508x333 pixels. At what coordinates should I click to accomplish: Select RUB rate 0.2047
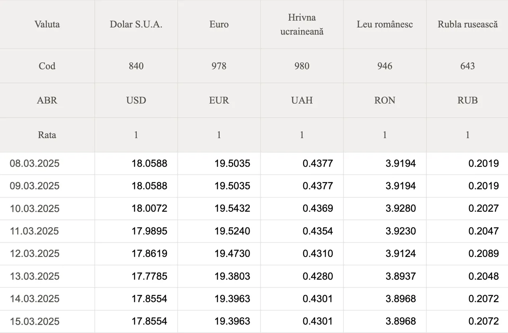[484, 231]
